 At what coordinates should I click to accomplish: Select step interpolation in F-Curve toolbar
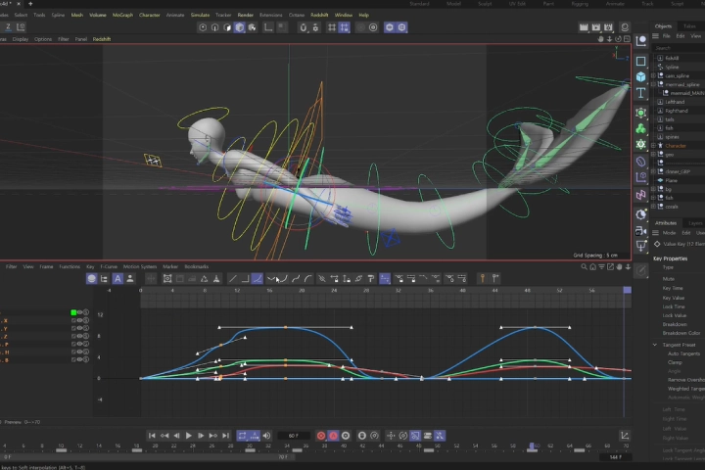pos(245,279)
